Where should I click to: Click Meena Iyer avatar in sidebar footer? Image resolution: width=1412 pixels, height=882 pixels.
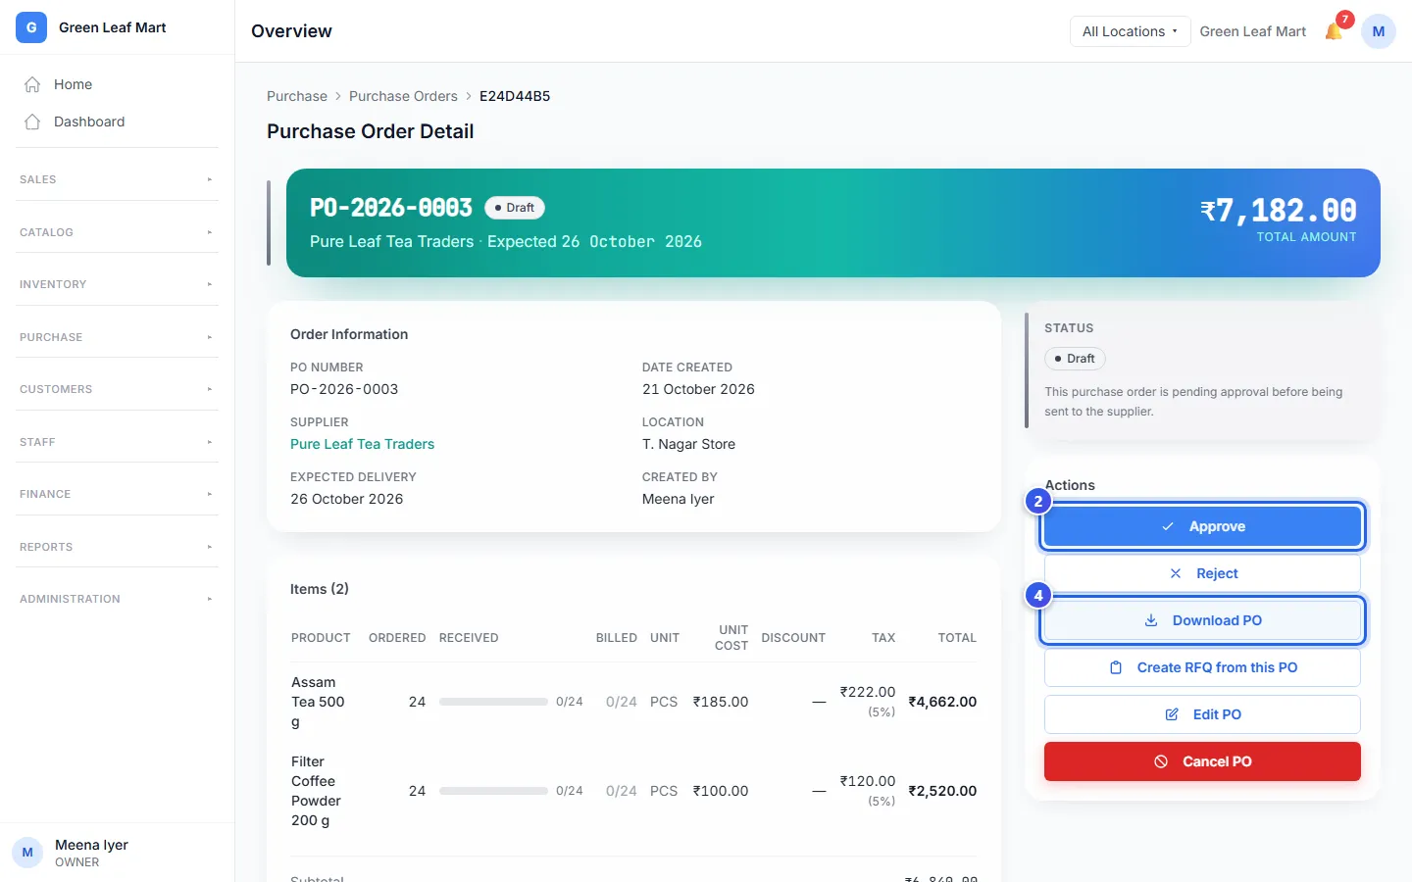tap(27, 853)
